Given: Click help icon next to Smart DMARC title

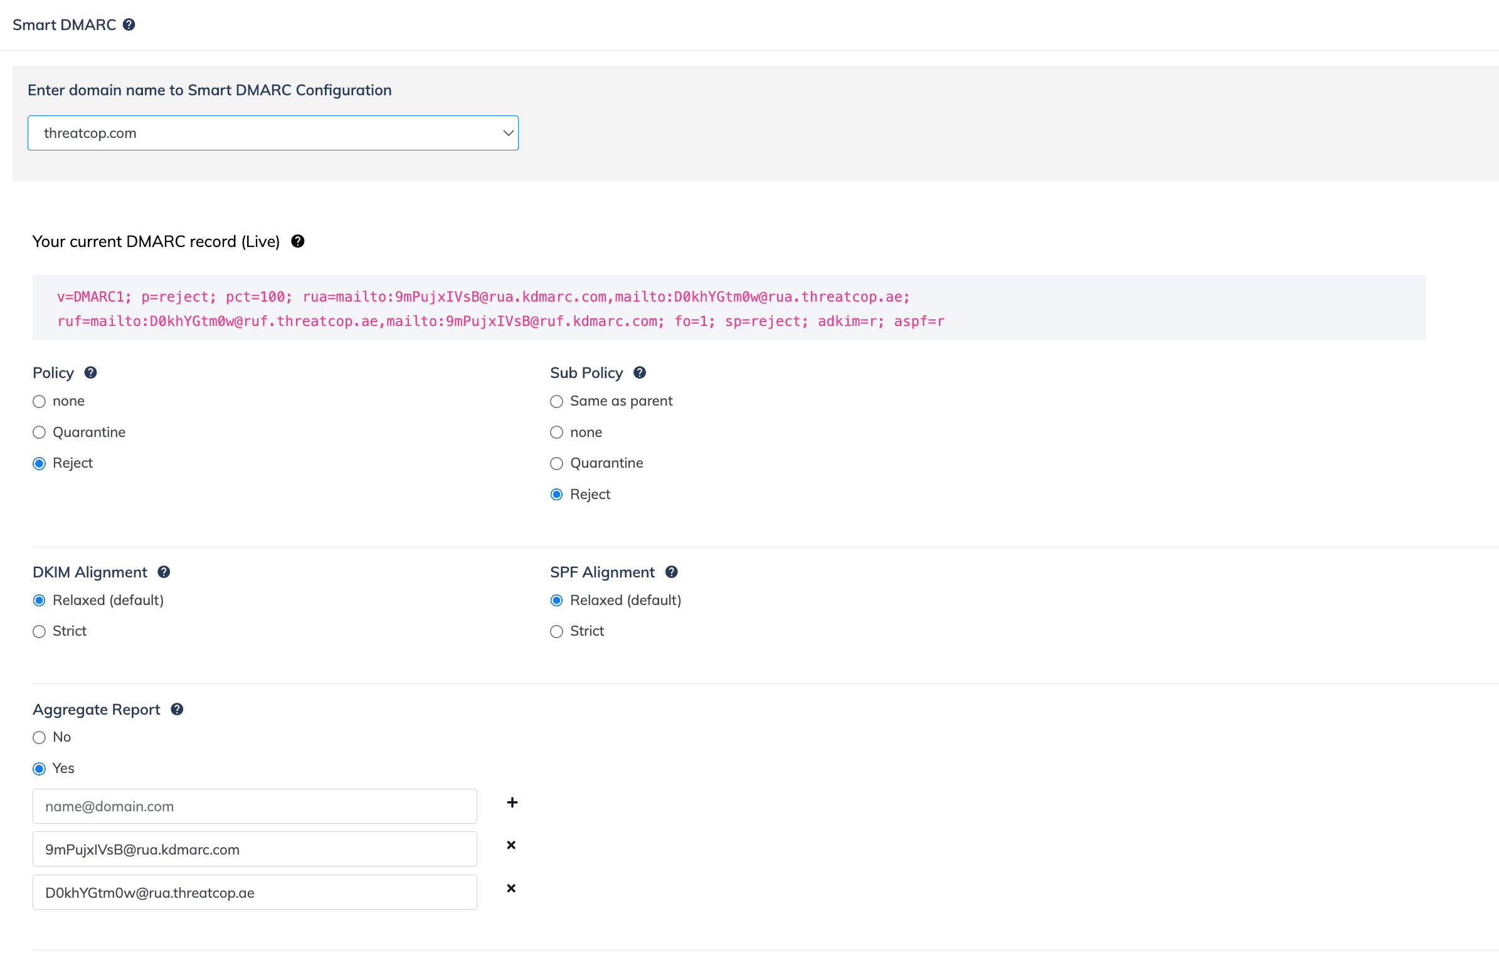Looking at the screenshot, I should coord(129,24).
